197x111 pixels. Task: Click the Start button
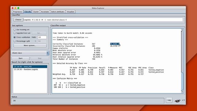pyautogui.click(x=21, y=58)
